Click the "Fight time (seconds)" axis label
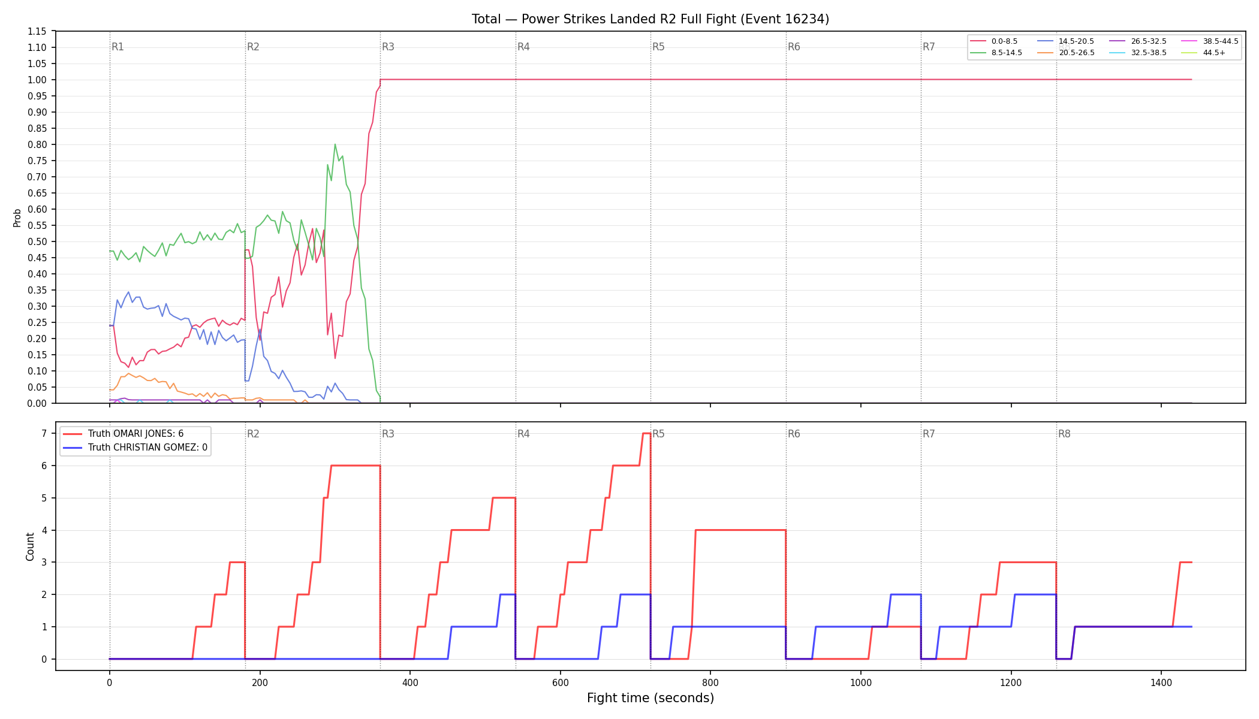 (x=650, y=698)
